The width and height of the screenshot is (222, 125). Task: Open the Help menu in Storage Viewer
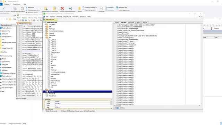pos(89,17)
